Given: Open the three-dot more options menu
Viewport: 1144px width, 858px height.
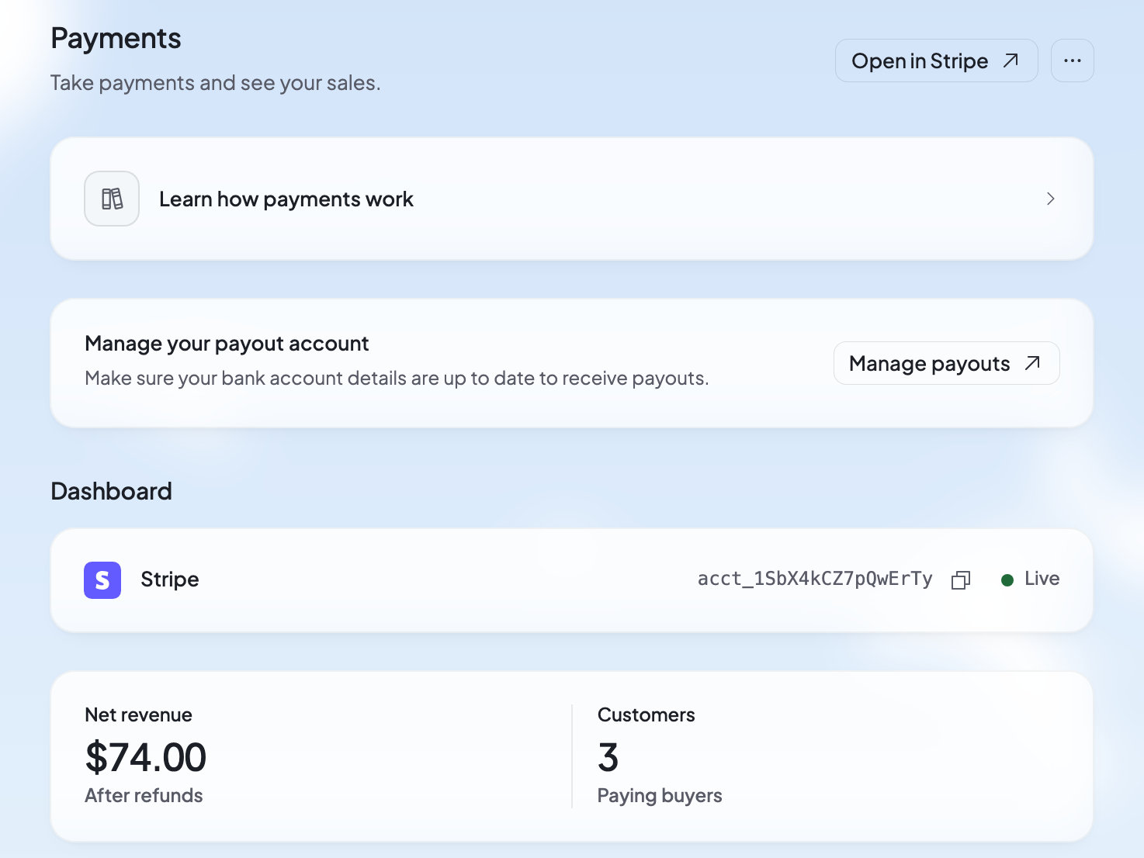Looking at the screenshot, I should coord(1073,61).
